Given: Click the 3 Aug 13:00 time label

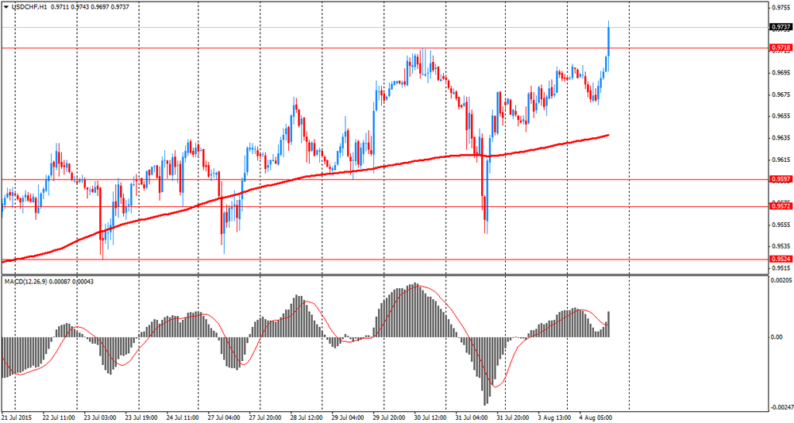Looking at the screenshot, I should coord(554,418).
